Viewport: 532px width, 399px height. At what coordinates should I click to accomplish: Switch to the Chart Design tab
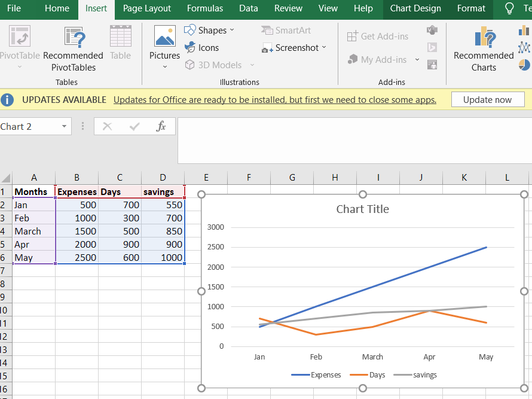click(x=415, y=8)
